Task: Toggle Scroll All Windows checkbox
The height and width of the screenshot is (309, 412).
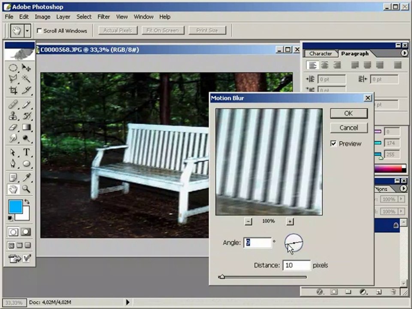Action: (x=39, y=31)
